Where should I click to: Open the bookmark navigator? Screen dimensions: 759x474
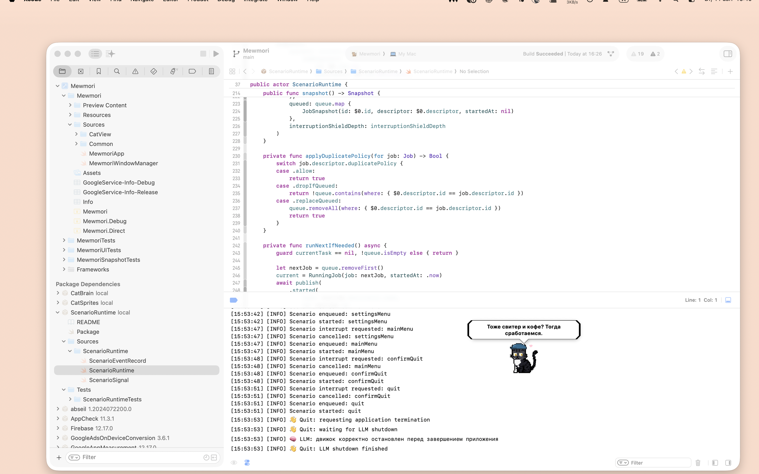pos(99,71)
